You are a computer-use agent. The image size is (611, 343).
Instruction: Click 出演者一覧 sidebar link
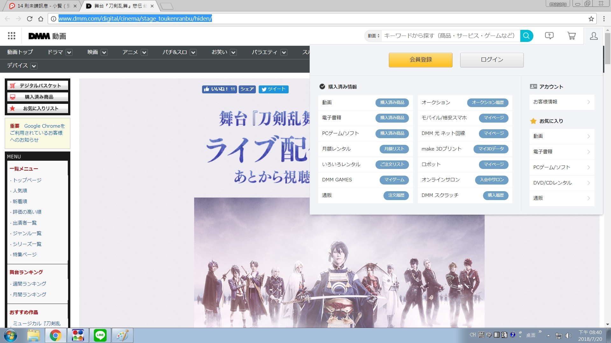point(25,223)
